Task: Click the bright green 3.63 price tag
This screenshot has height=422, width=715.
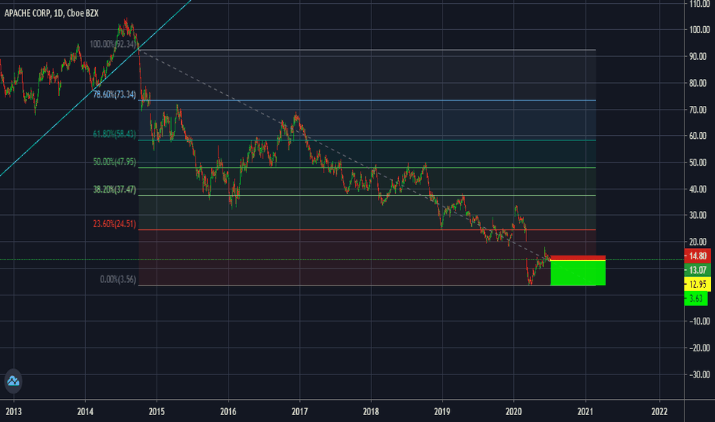Action: (696, 298)
